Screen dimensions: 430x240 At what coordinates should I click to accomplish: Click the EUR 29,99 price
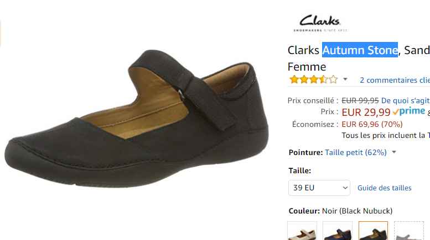tap(366, 112)
